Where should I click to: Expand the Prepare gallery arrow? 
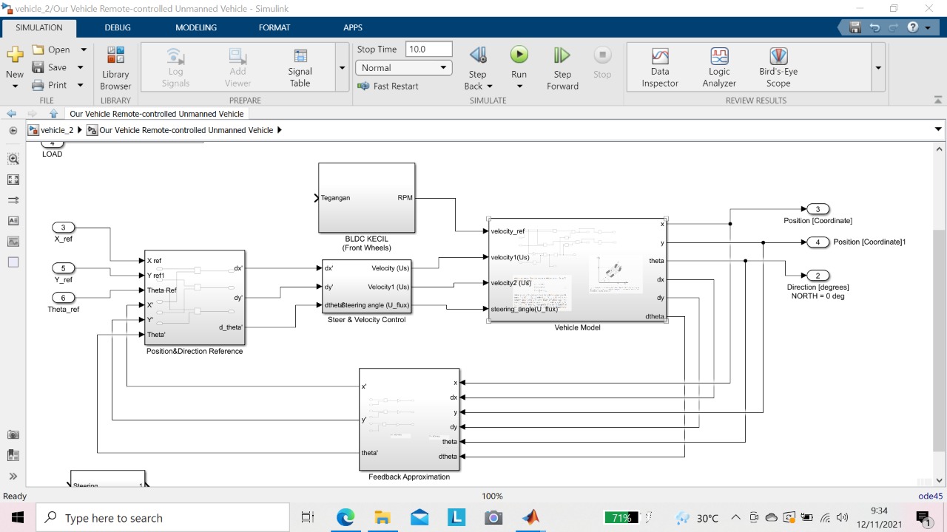click(342, 67)
